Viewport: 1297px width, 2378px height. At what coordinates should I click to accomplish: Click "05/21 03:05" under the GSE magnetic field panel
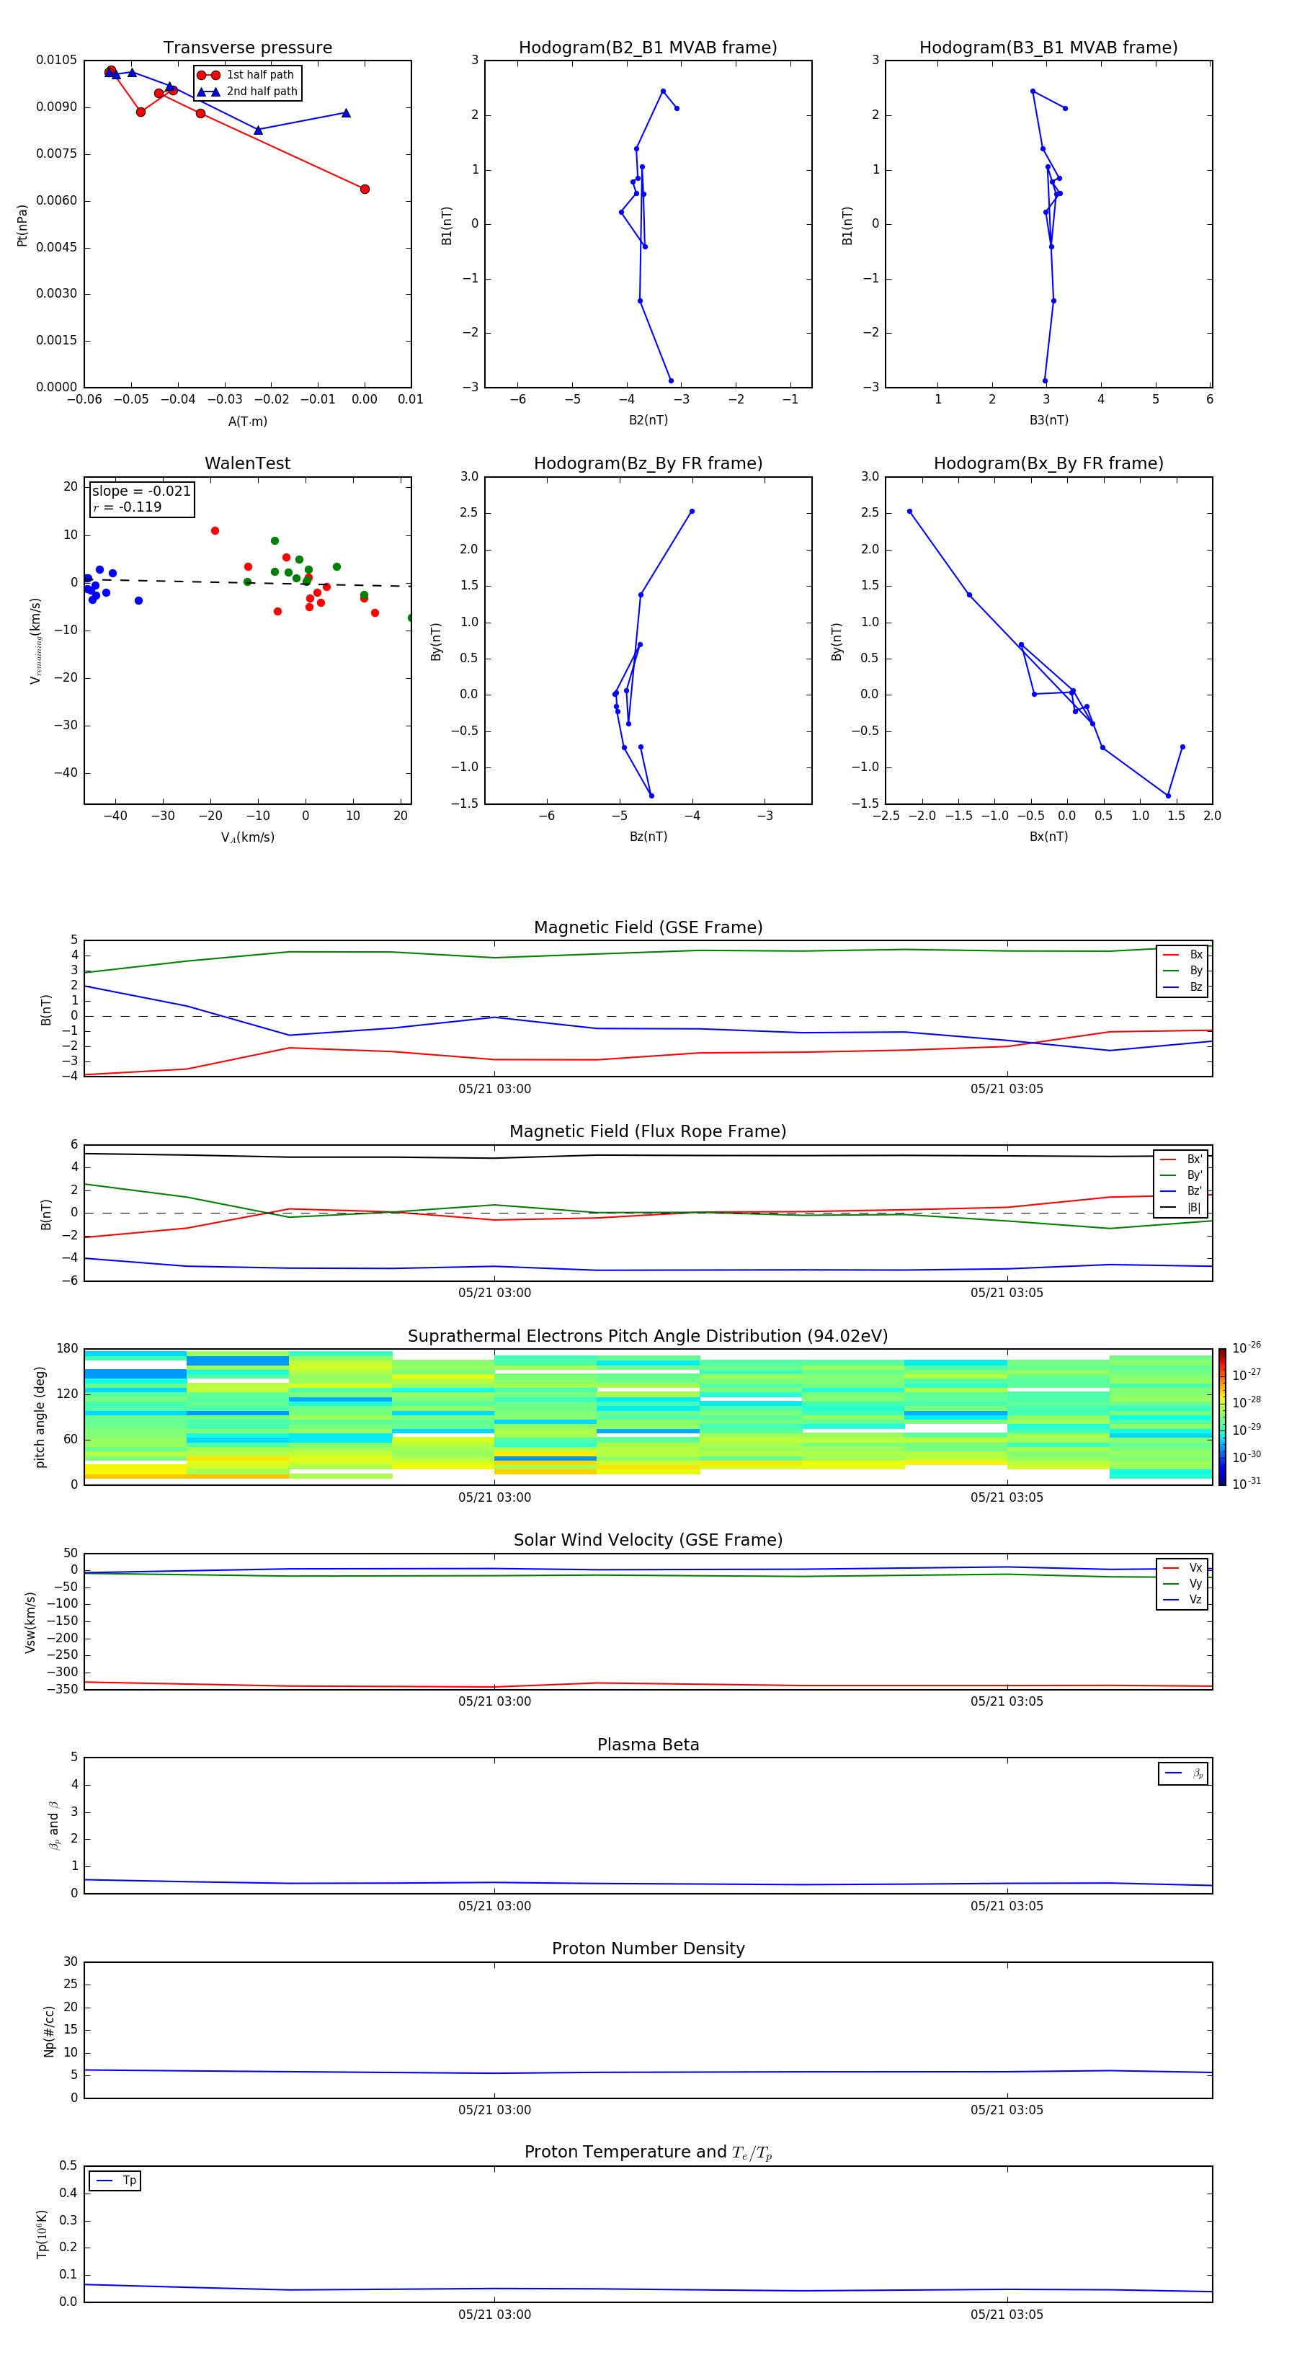click(1006, 1090)
